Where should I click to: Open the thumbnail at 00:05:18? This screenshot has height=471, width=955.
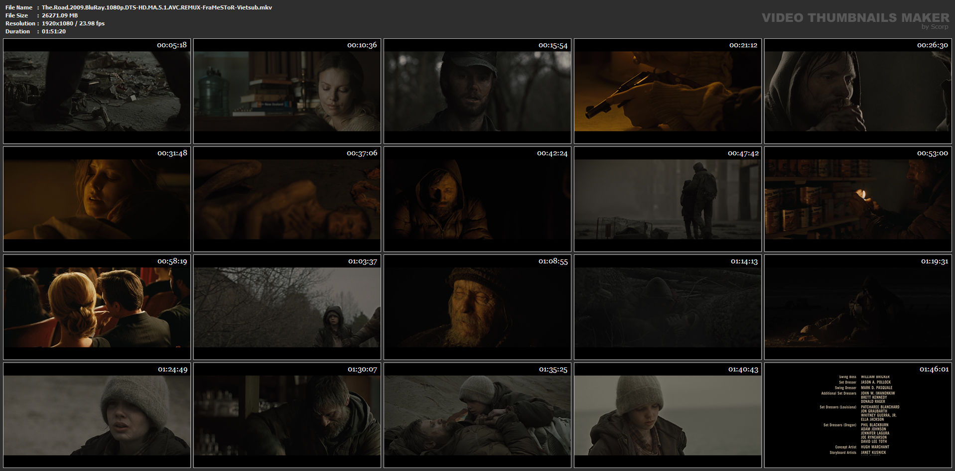[x=97, y=91]
